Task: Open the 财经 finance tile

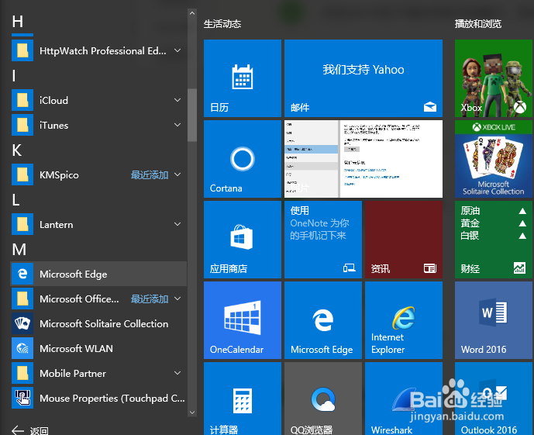Action: tap(494, 240)
